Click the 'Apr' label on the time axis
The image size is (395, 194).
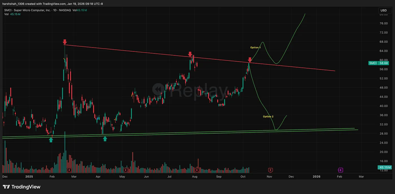(98, 177)
